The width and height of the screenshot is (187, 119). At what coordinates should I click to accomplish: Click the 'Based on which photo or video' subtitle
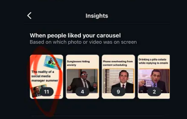[x=83, y=42]
